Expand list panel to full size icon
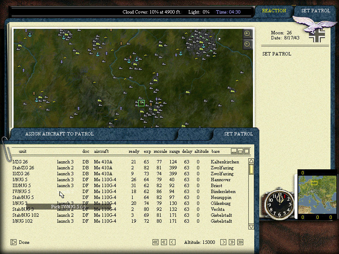This screenshot has width=339, height=254. coord(247,151)
